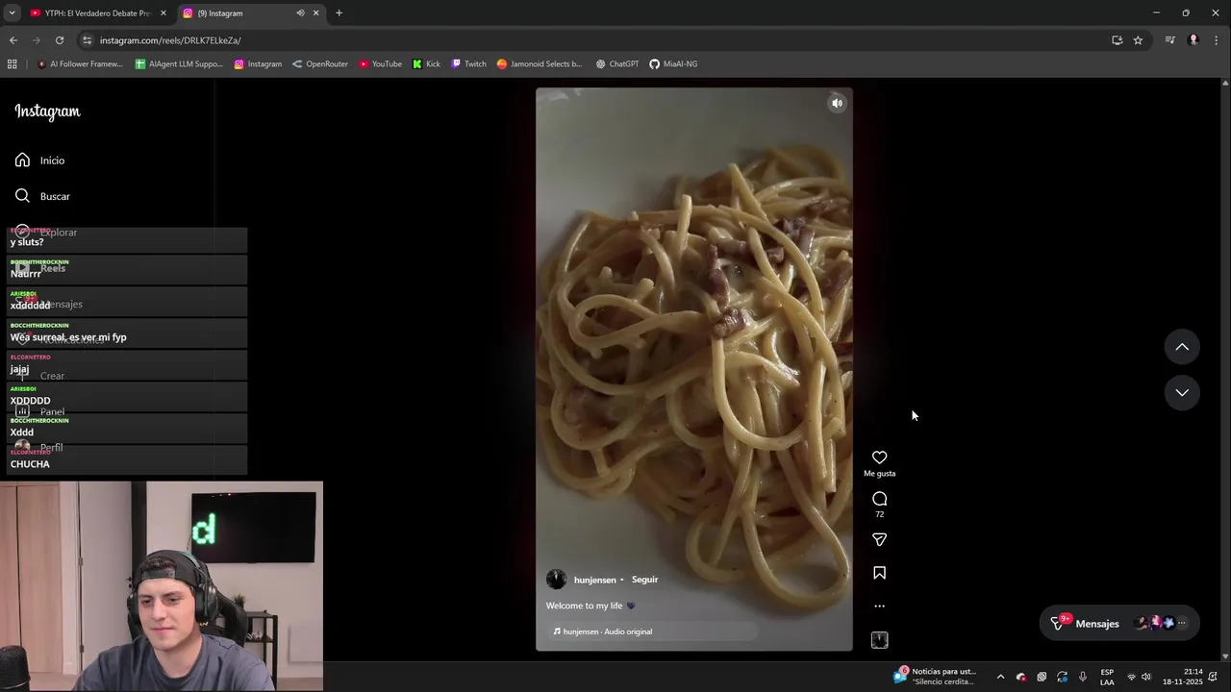Click the Inicio home icon
Screen dimensions: 1231x692
[22, 160]
